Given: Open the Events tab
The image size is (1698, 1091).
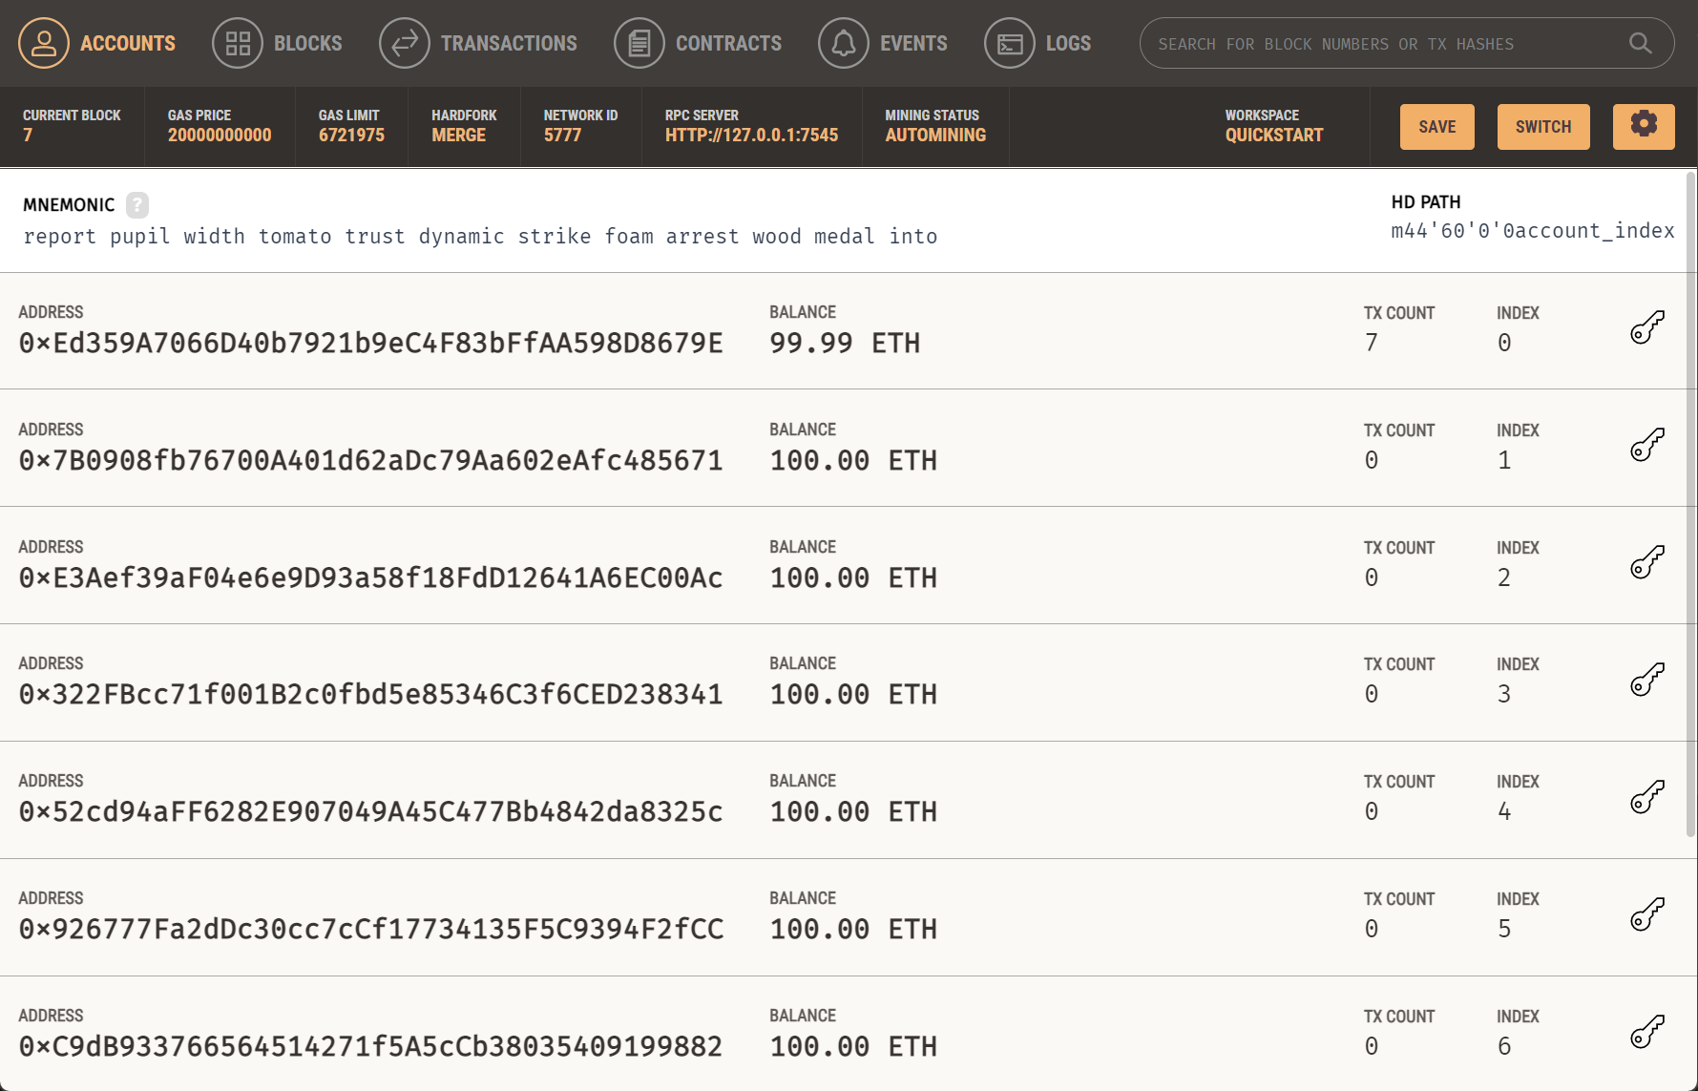Looking at the screenshot, I should pos(883,43).
